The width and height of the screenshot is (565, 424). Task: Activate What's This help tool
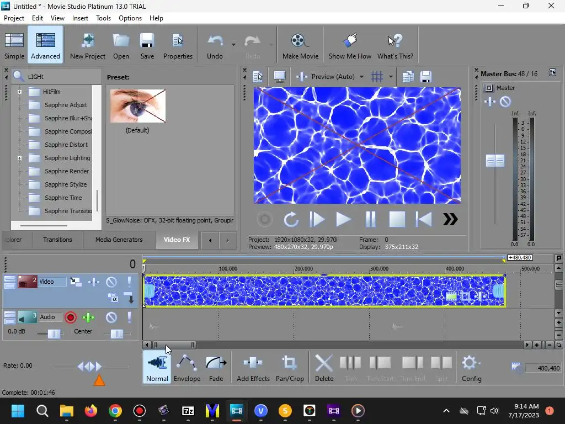point(395,46)
